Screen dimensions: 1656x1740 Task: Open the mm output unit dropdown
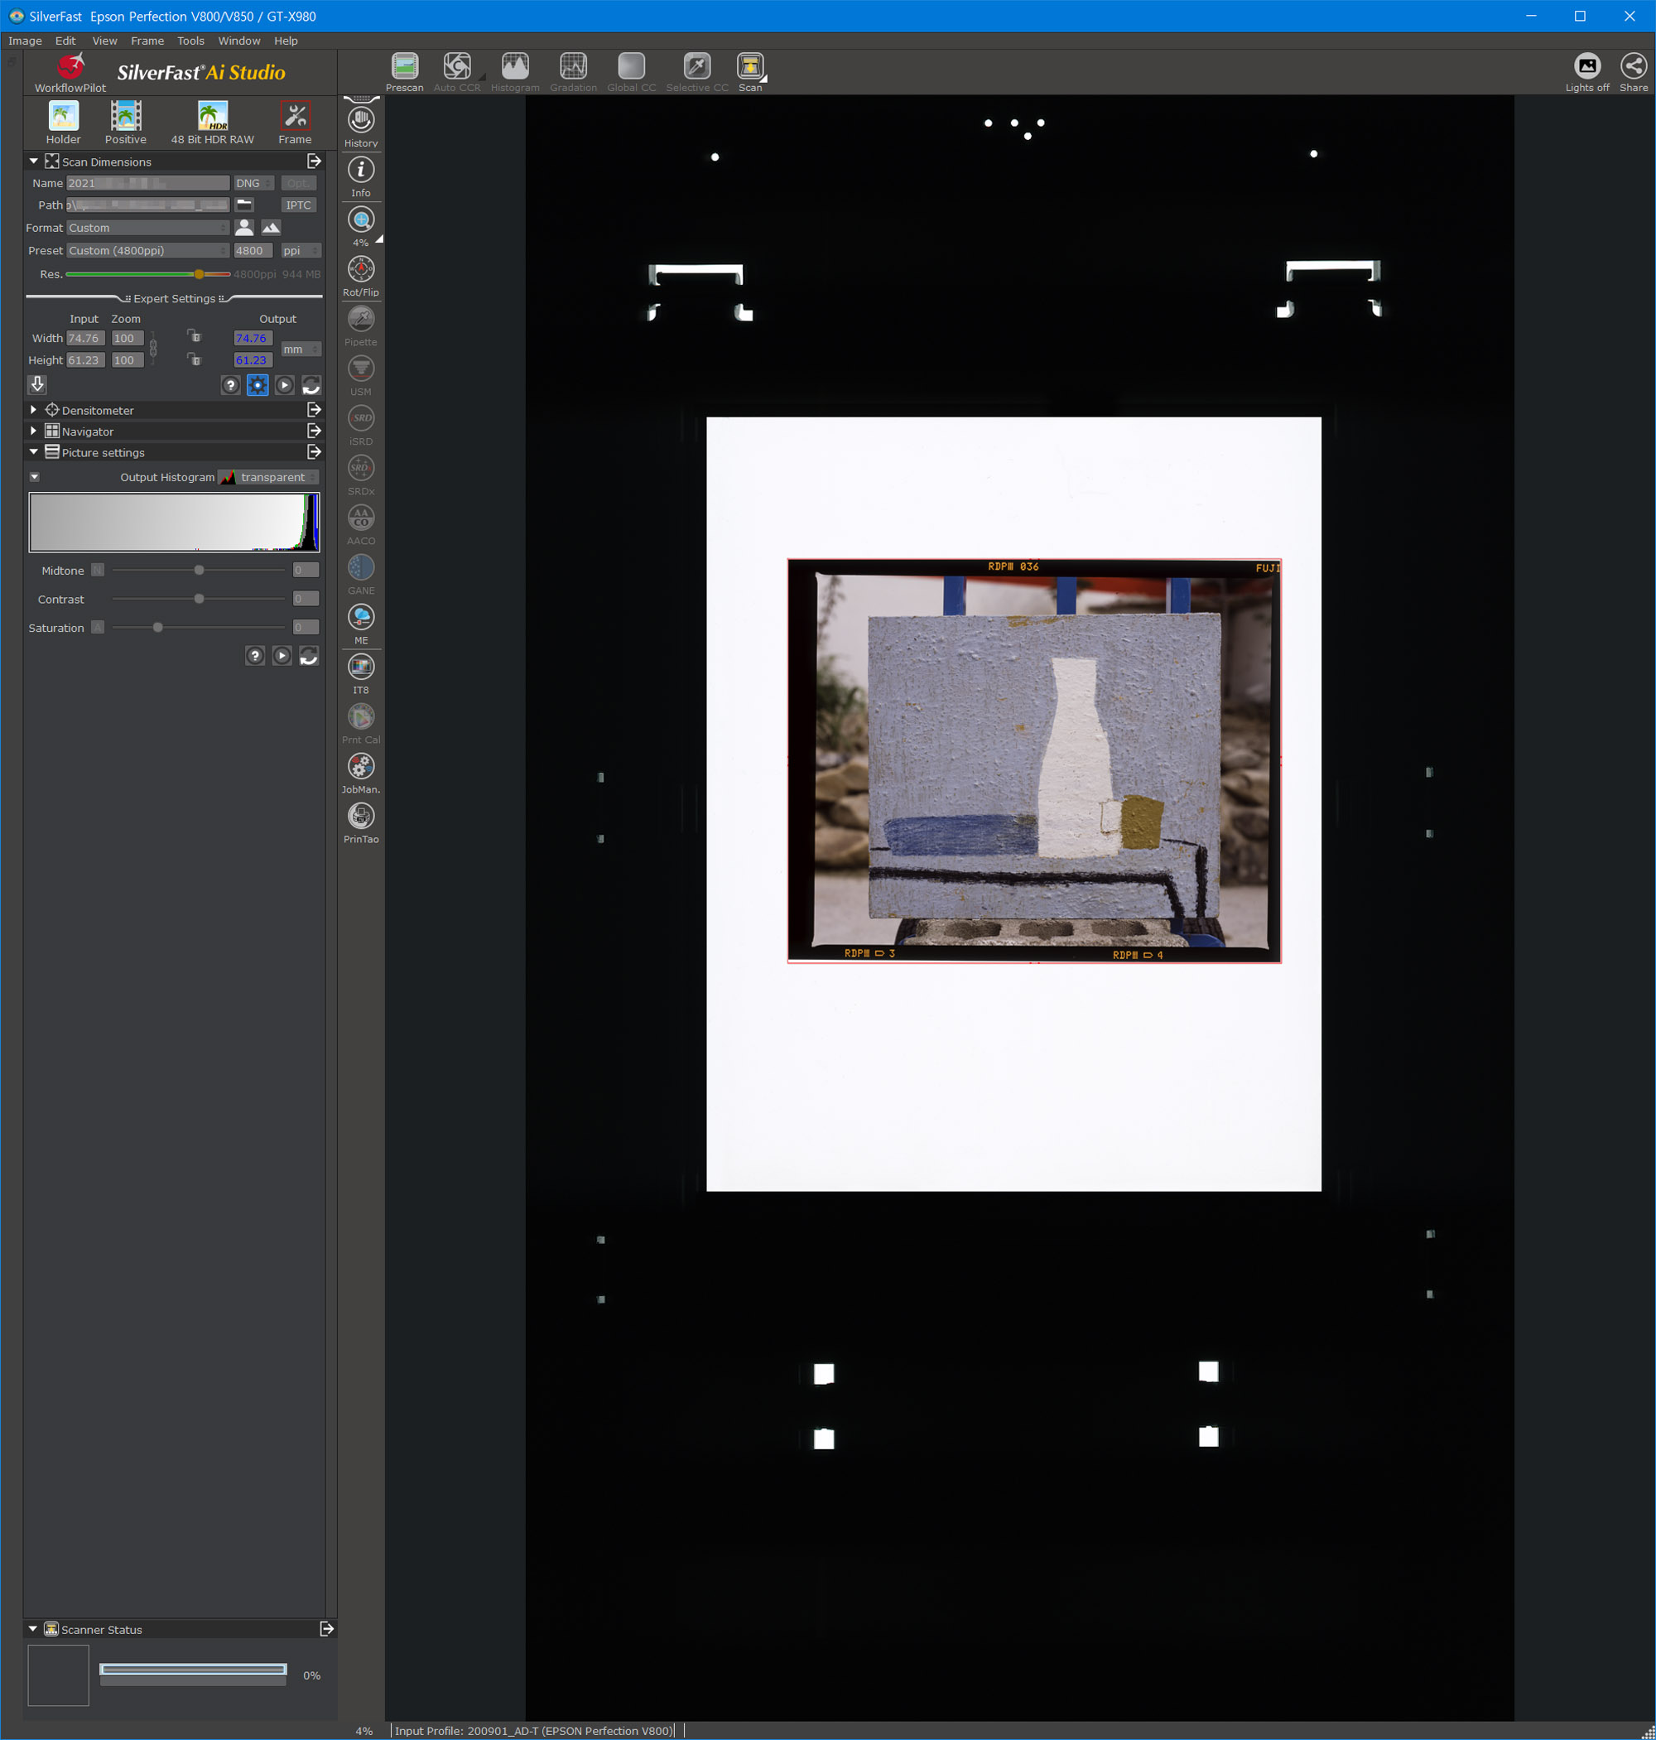(301, 349)
